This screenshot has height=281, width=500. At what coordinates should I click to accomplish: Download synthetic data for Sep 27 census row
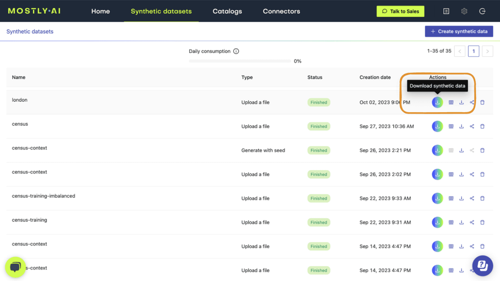pos(437,126)
